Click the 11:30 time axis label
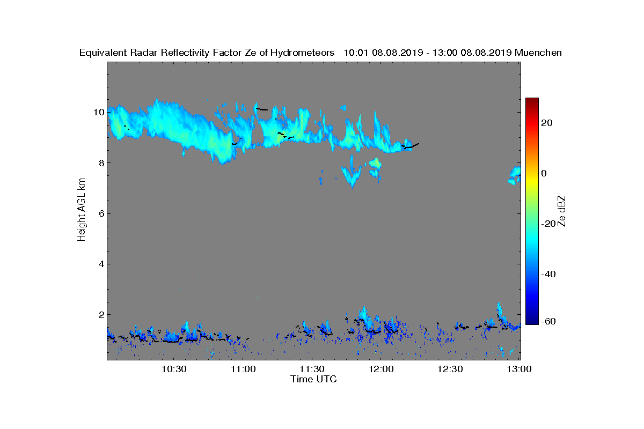Image resolution: width=644 pixels, height=429 pixels. click(x=312, y=369)
